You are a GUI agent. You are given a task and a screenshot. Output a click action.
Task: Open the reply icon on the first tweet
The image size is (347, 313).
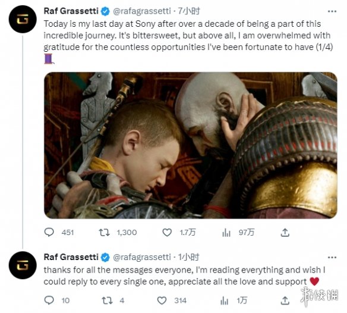[x=49, y=232]
